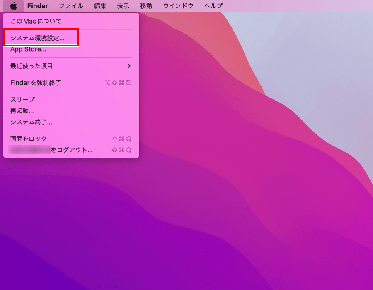
Task: Open the Finder menu in menu bar
Action: tap(38, 6)
